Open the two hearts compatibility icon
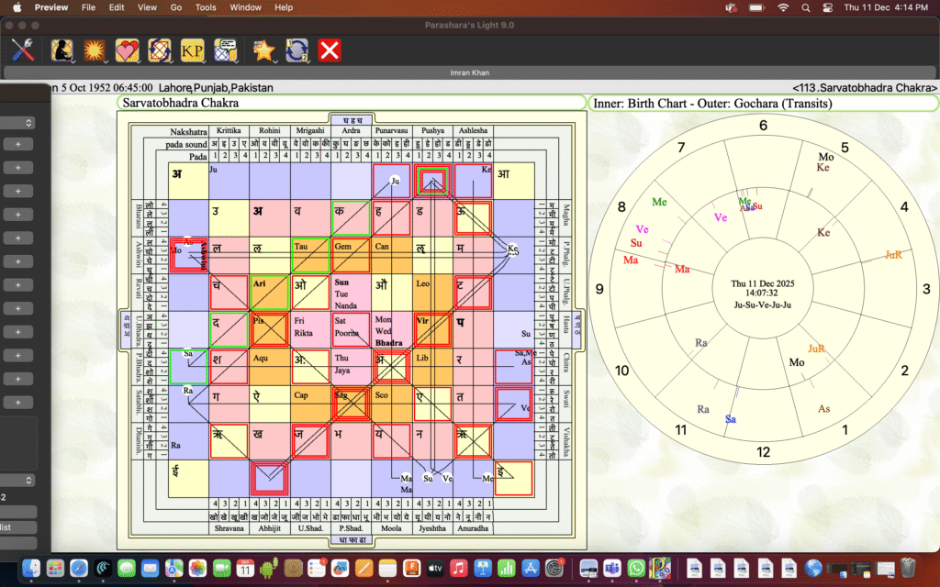940x587 pixels. (x=127, y=50)
